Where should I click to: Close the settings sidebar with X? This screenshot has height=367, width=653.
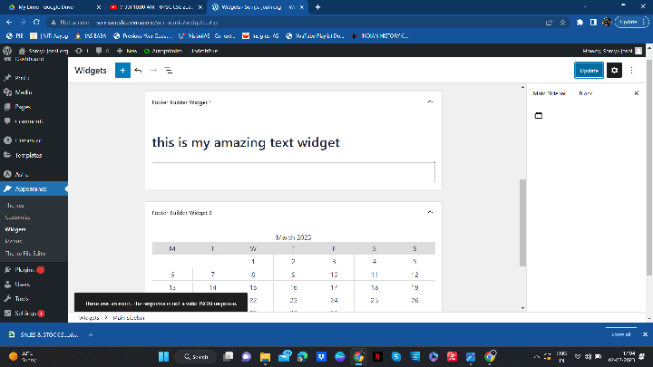tap(636, 93)
